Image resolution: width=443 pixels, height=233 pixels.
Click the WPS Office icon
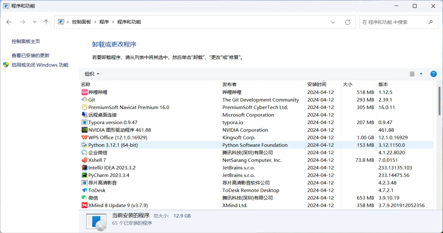coord(84,138)
